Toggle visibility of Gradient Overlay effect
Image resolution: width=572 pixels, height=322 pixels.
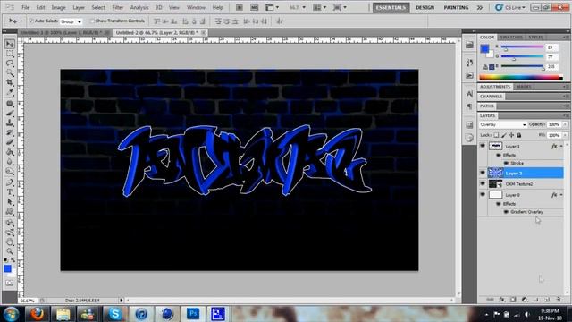(x=506, y=212)
